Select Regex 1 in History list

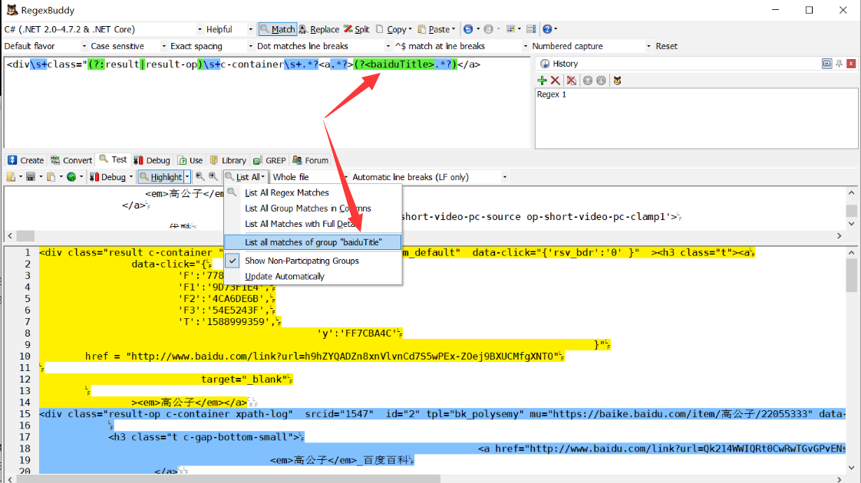[551, 94]
